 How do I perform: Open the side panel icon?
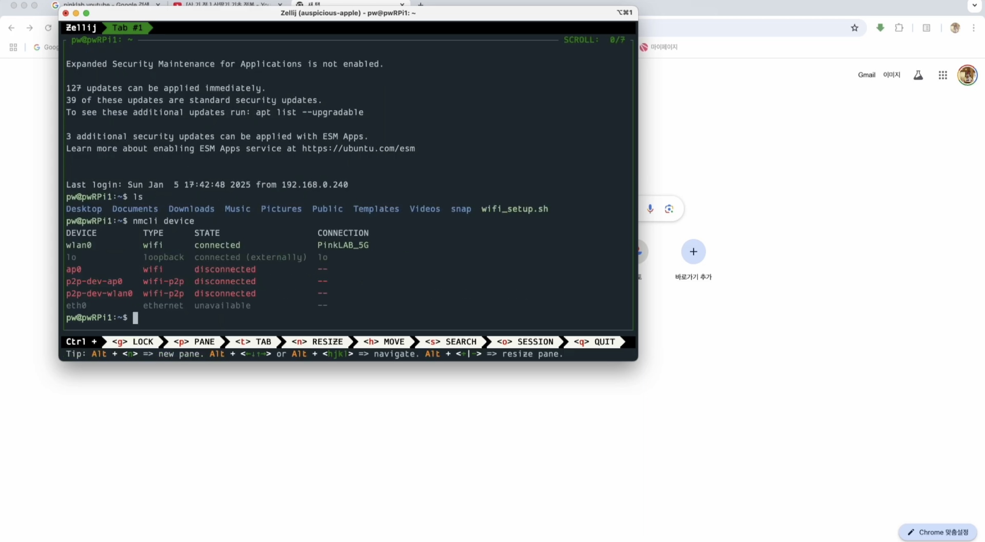coord(926,28)
